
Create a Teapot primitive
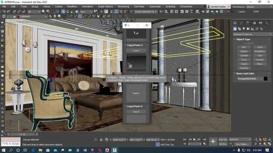(244, 64)
